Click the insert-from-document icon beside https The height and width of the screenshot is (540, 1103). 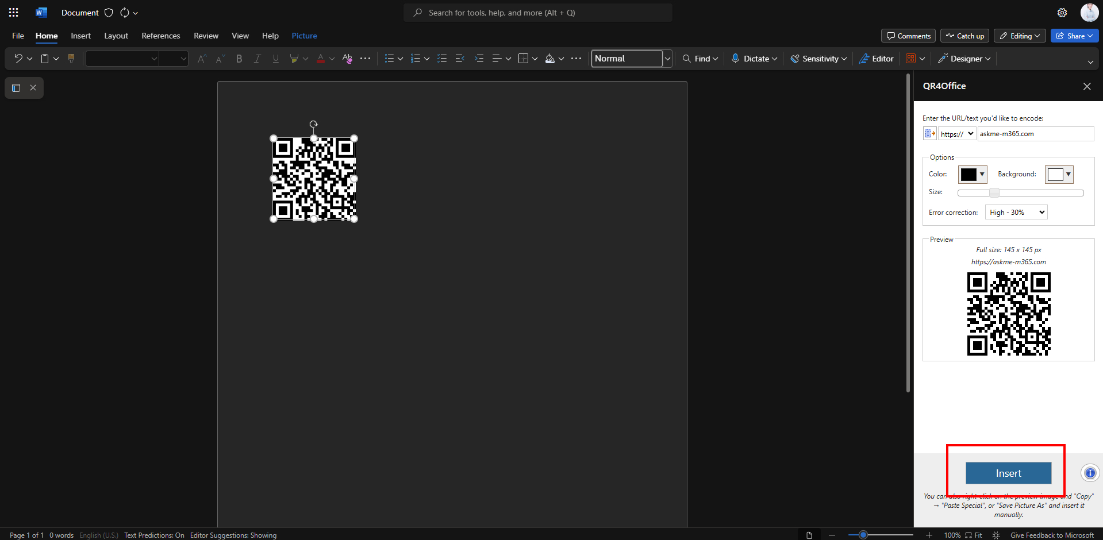pyautogui.click(x=929, y=134)
